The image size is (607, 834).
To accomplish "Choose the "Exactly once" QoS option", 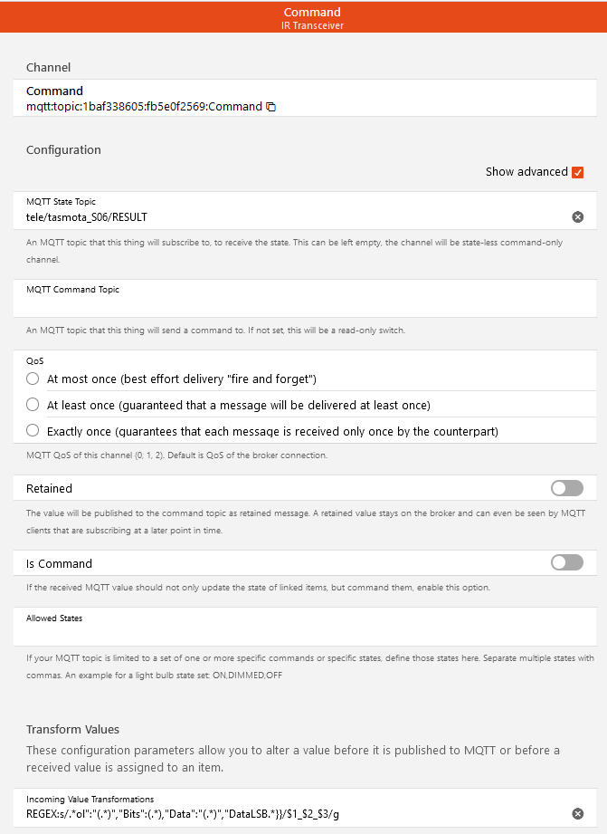I will click(x=33, y=430).
